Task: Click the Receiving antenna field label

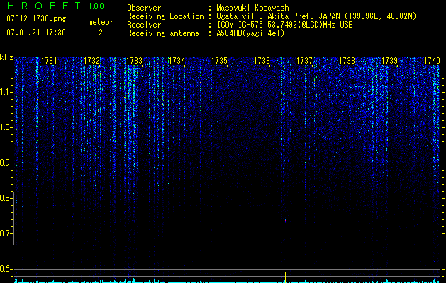Action: point(163,33)
